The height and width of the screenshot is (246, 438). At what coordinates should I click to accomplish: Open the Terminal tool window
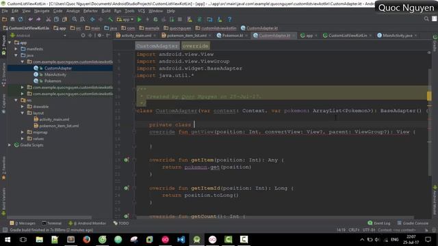52,223
